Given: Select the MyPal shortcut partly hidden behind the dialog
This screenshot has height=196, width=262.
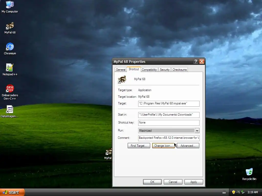Looking at the screenshot, I should (x=108, y=154).
